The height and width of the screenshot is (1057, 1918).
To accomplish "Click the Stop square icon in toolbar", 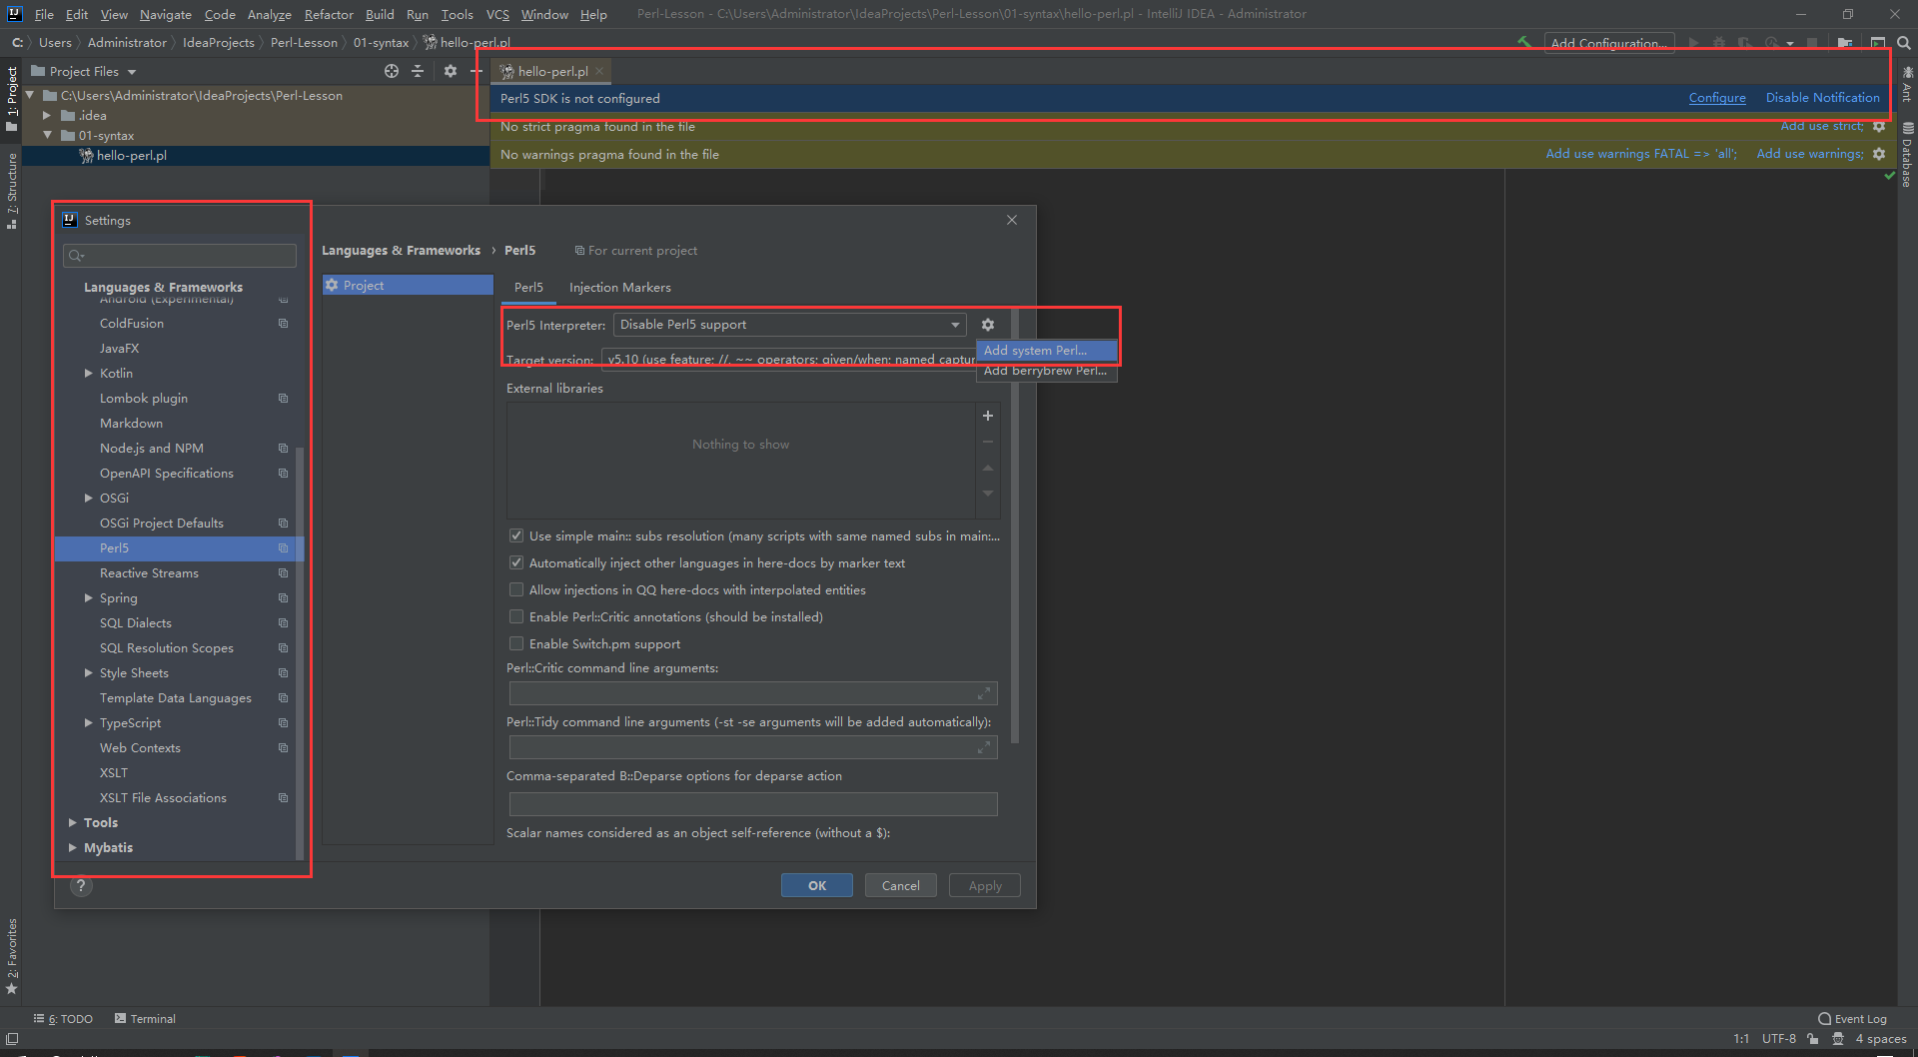I will (1812, 43).
